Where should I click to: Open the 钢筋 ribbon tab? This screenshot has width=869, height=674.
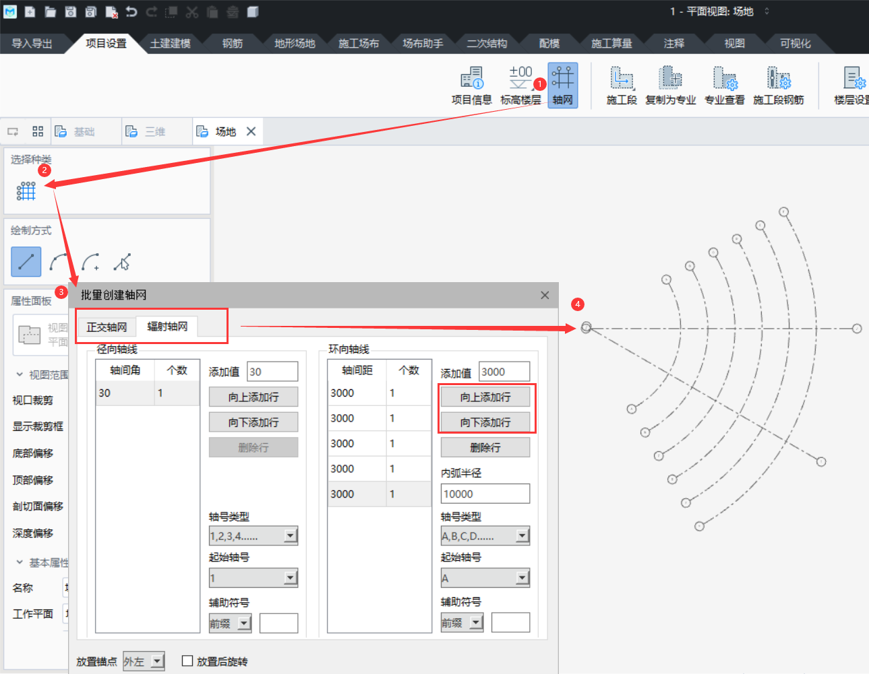[232, 43]
